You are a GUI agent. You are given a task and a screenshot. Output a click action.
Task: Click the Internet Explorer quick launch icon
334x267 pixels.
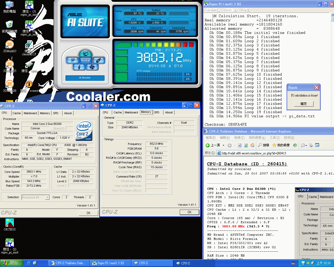[x=29, y=263]
